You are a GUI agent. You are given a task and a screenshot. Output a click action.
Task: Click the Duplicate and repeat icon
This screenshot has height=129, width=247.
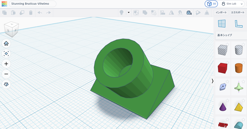tap(22, 13)
